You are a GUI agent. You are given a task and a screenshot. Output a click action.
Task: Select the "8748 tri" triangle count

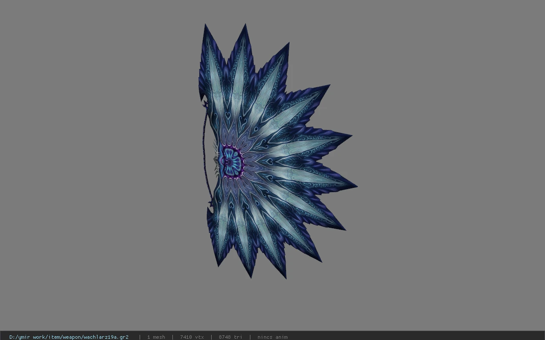coord(230,337)
